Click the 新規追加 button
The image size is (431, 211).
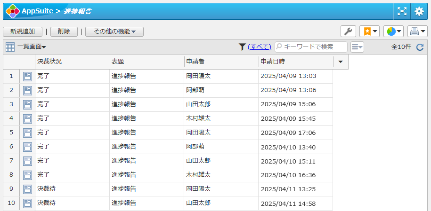[23, 31]
